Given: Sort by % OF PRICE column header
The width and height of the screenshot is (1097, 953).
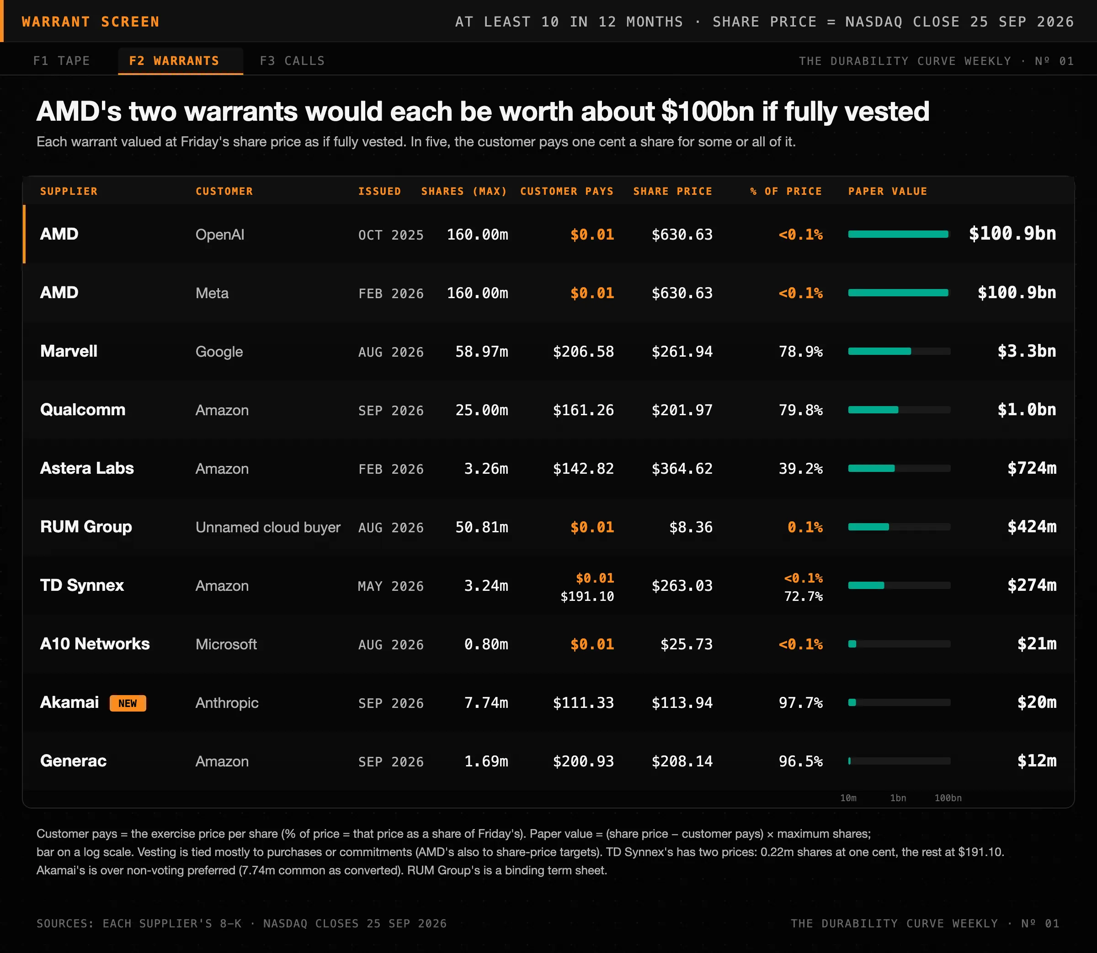Looking at the screenshot, I should pos(786,191).
